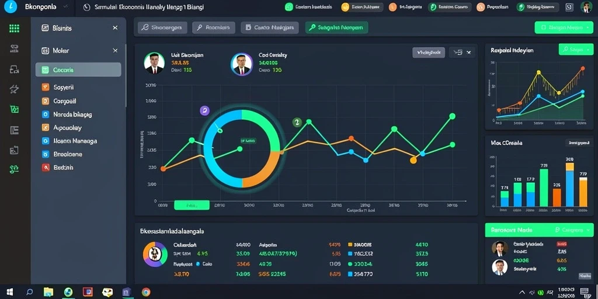Select the active 'Satgaha Nergam' tab

[336, 27]
